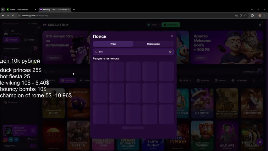
Task: Click the magnifier icon in search field
Action: click(96, 52)
